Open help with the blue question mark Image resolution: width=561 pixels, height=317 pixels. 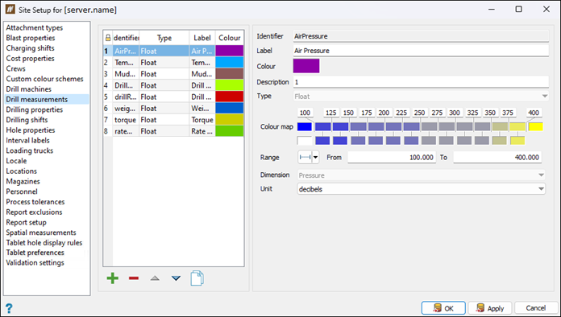click(x=9, y=308)
